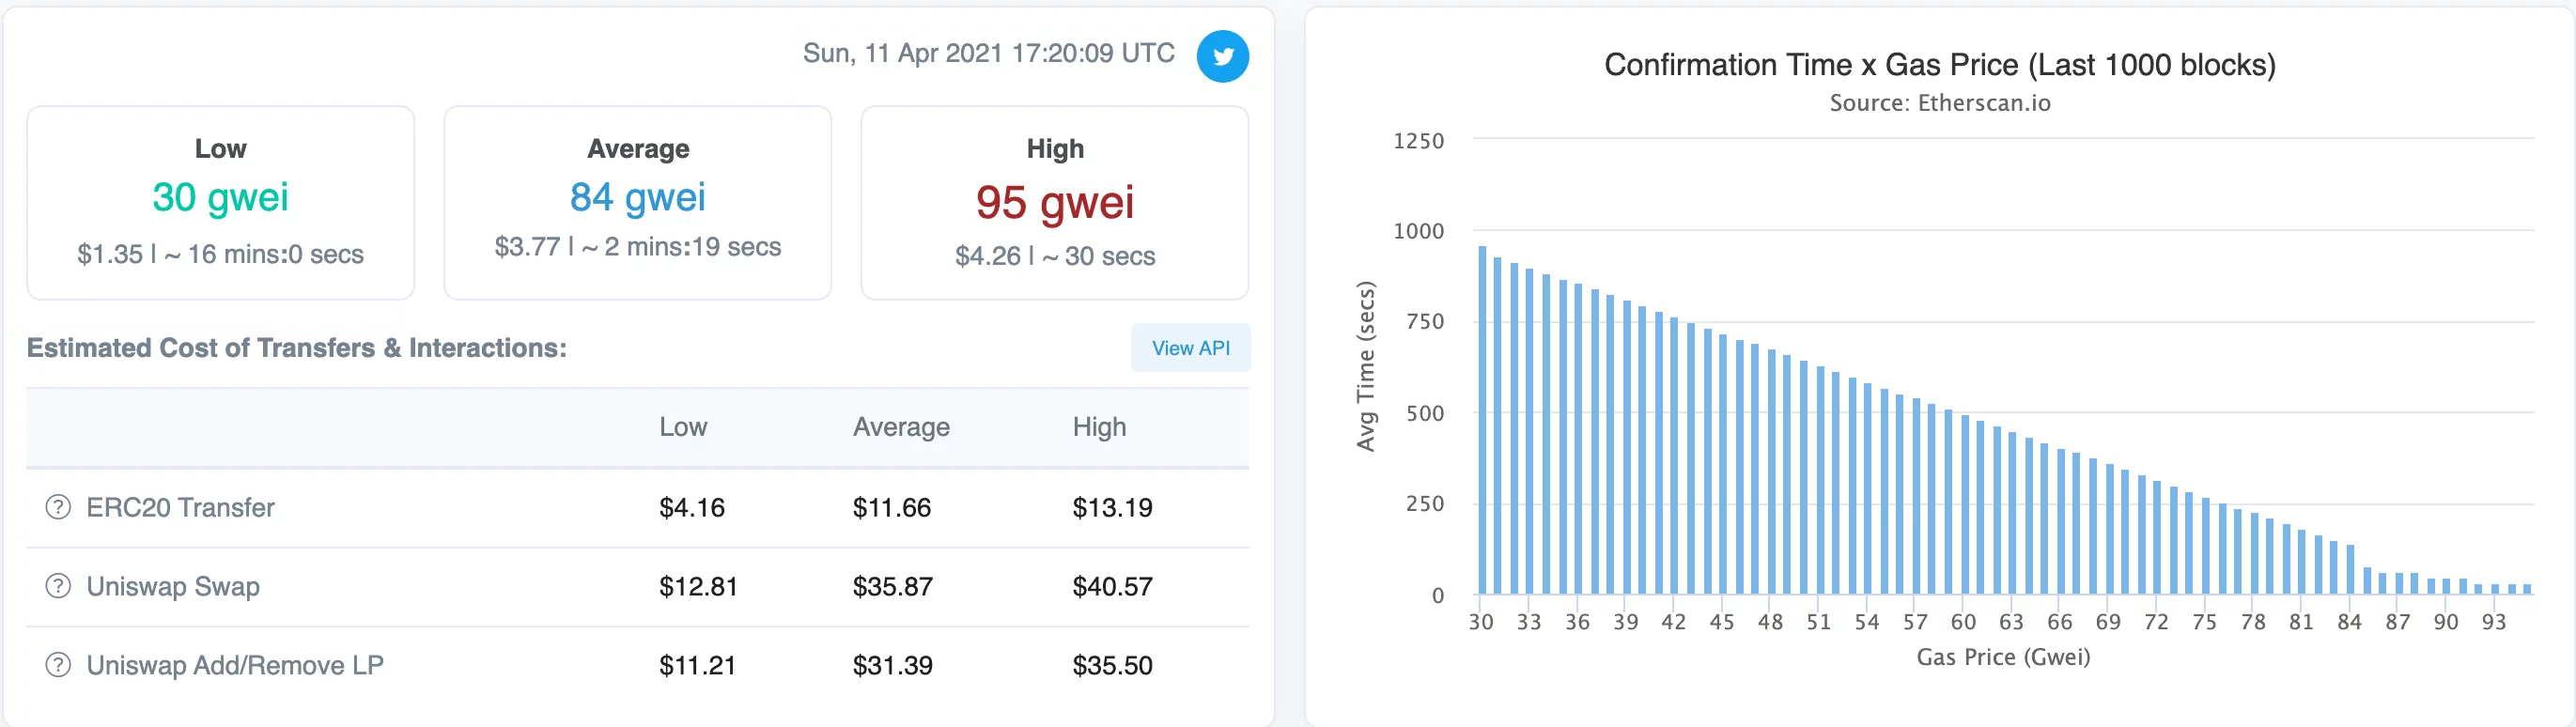The width and height of the screenshot is (2576, 727).
Task: Click the ERC20 Transfer help icon
Action: 58,507
